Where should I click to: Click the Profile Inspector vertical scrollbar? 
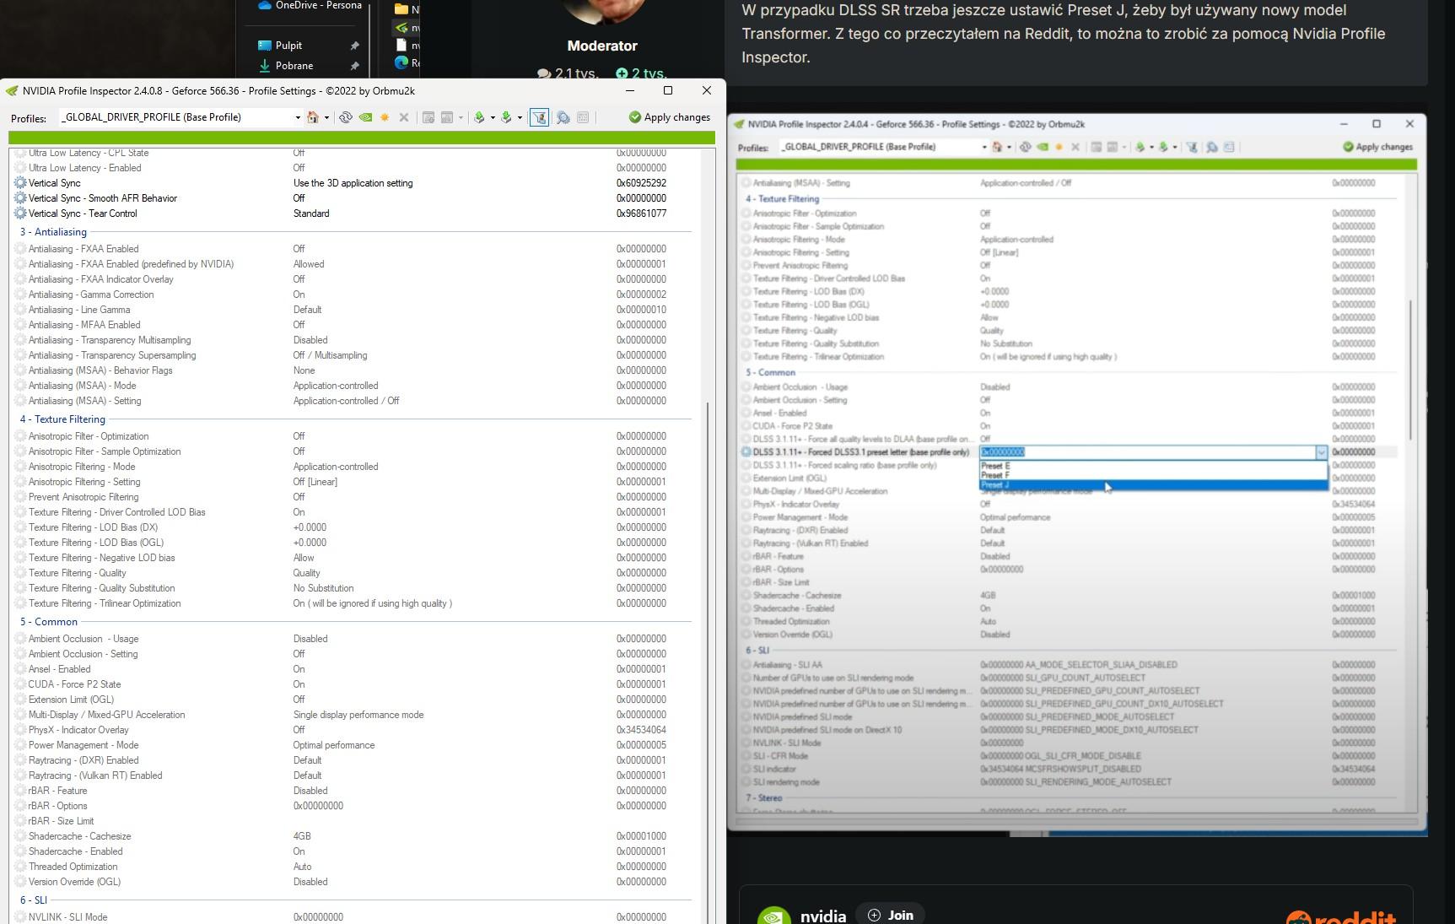709,662
